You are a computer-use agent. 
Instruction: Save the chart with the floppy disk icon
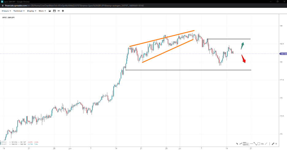coord(54,11)
